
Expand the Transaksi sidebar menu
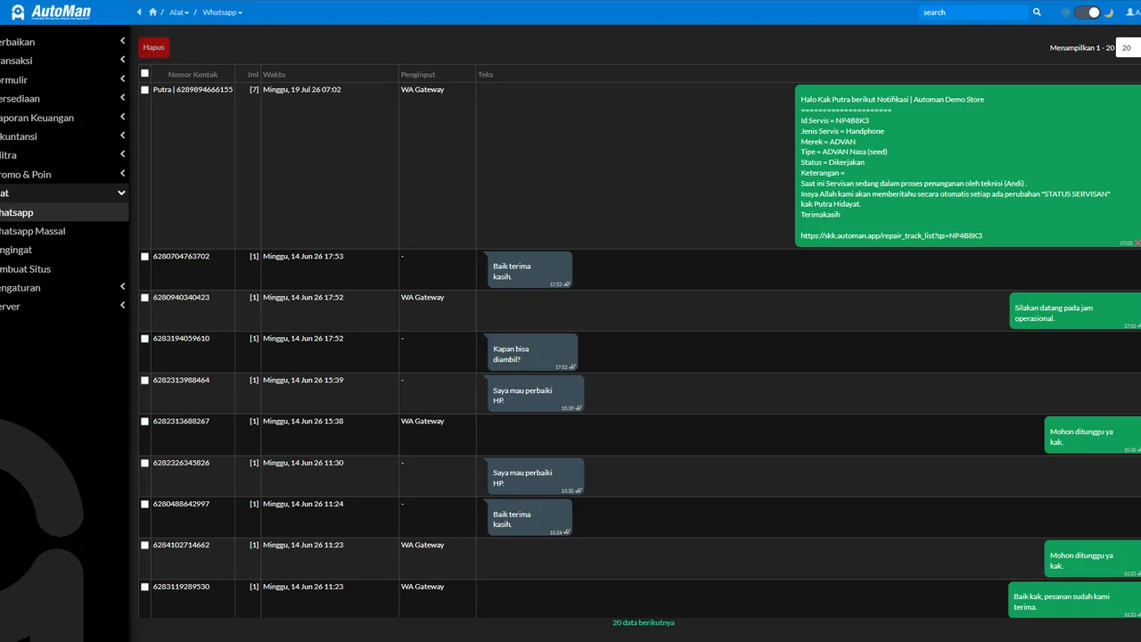point(64,61)
